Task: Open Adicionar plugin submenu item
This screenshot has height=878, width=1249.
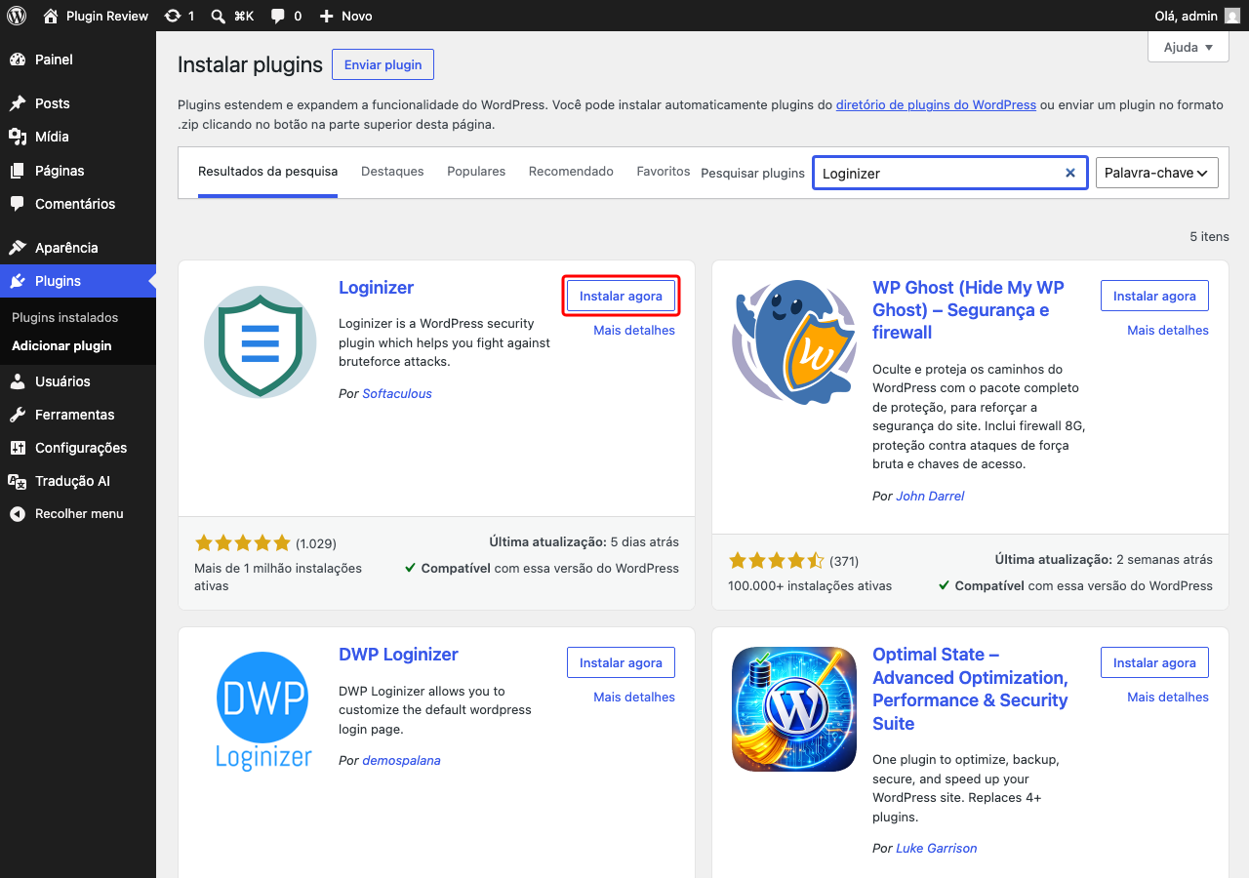Action: point(61,345)
